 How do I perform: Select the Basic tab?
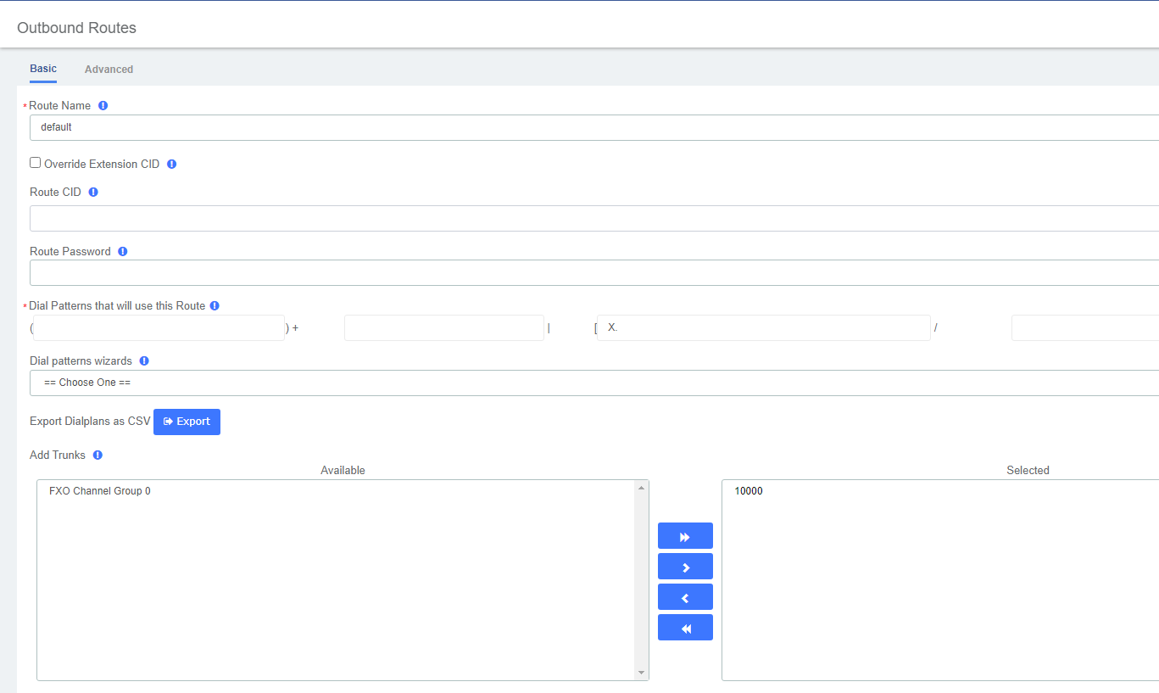click(43, 69)
